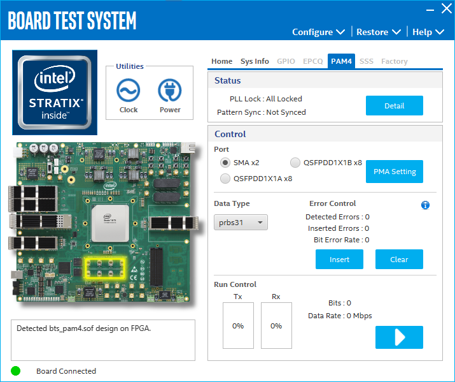455x382 pixels.
Task: Close the Board Test System window
Action: (447, 9)
